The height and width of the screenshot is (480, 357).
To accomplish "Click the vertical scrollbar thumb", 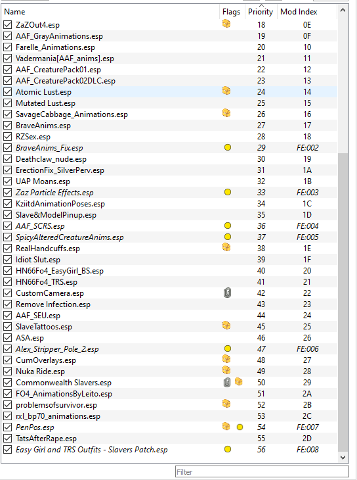I will (x=343, y=302).
